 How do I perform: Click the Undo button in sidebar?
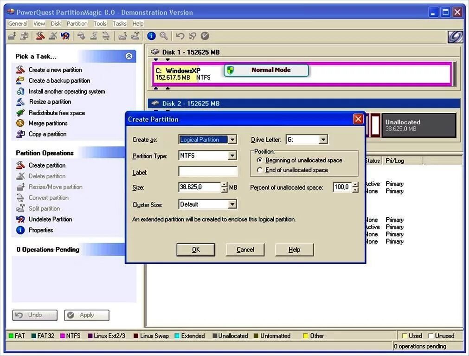click(x=35, y=315)
